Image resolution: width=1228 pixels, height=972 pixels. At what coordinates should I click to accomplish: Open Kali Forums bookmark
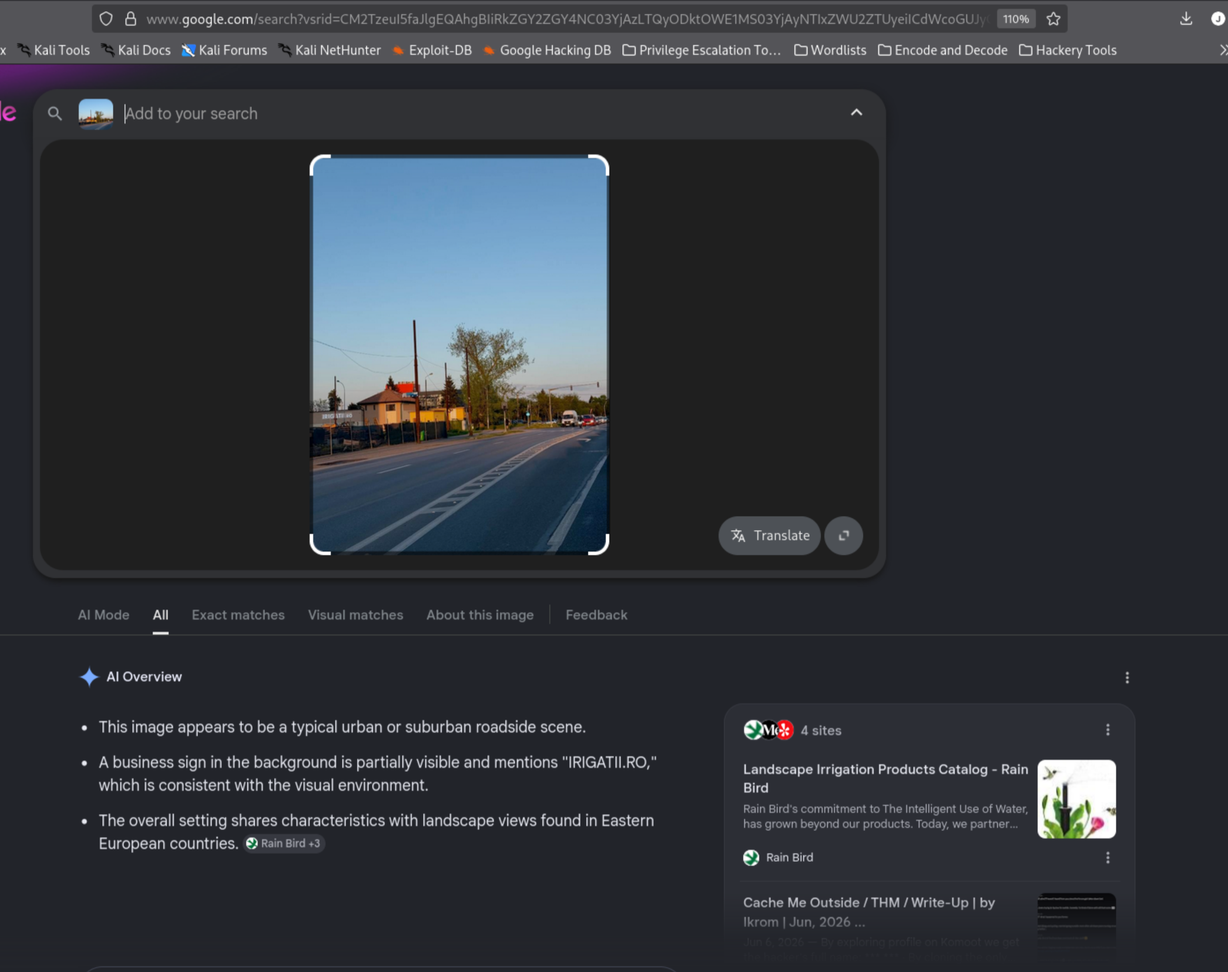[224, 51]
